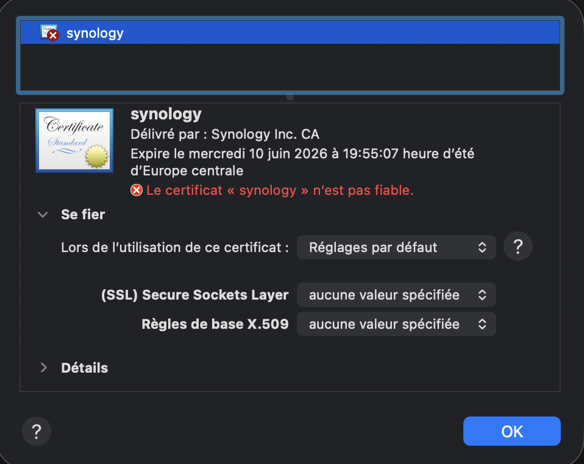584x464 pixels.
Task: Click the Délivré par Synology Inc. CA text
Action: pyautogui.click(x=225, y=134)
